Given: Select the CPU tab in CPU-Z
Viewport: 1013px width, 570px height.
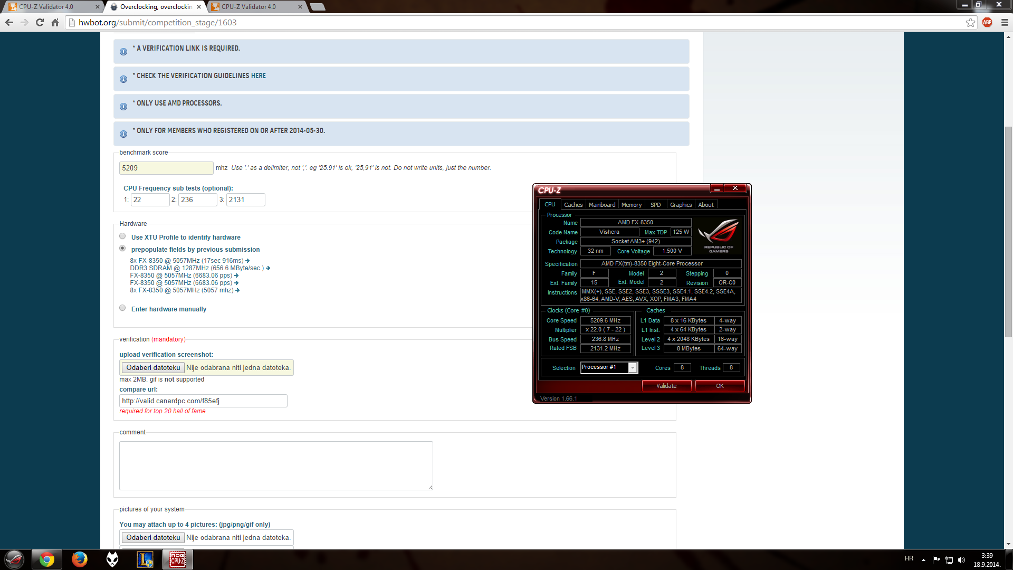Looking at the screenshot, I should (x=550, y=205).
